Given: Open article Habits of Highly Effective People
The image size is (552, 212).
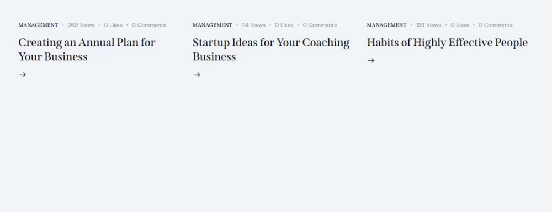Looking at the screenshot, I should (448, 43).
